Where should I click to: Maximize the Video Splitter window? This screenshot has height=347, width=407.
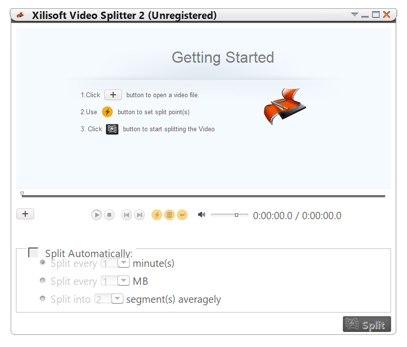click(x=375, y=15)
